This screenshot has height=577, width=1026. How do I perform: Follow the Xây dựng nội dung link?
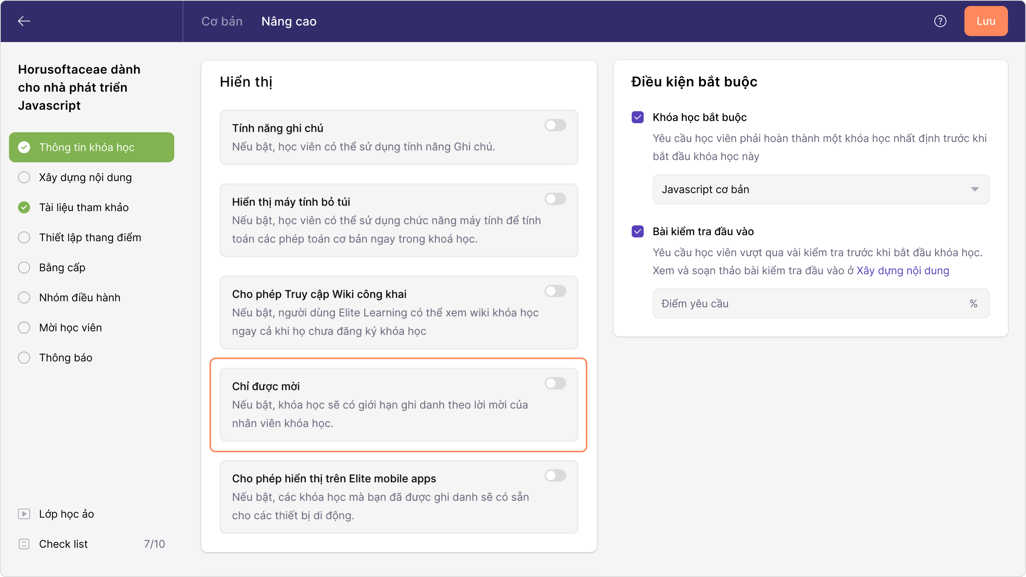pos(902,270)
